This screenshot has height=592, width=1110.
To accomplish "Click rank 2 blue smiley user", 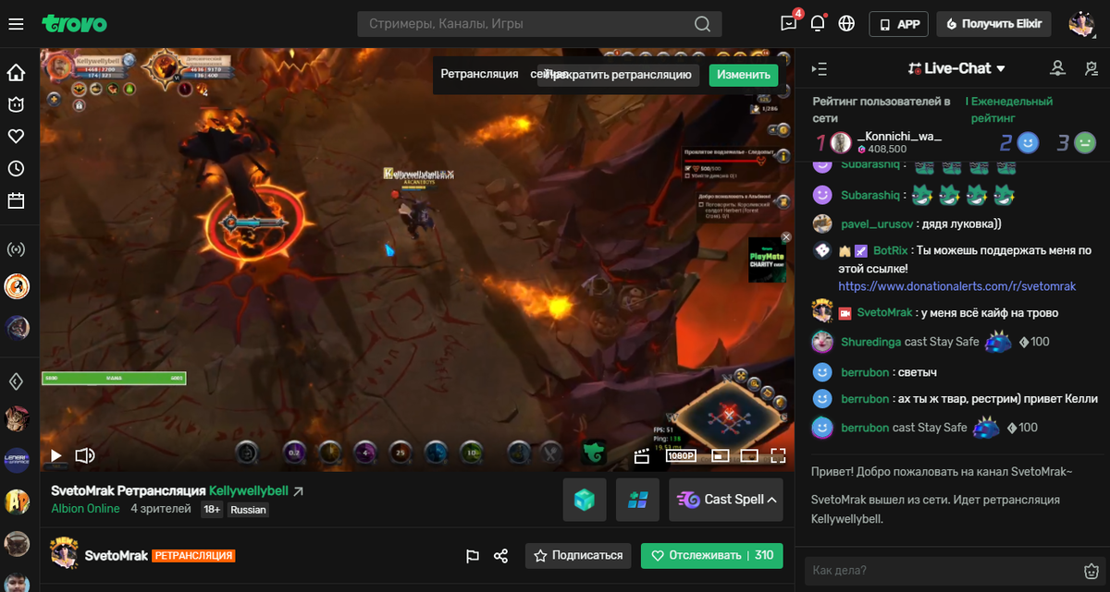I will tap(1028, 142).
